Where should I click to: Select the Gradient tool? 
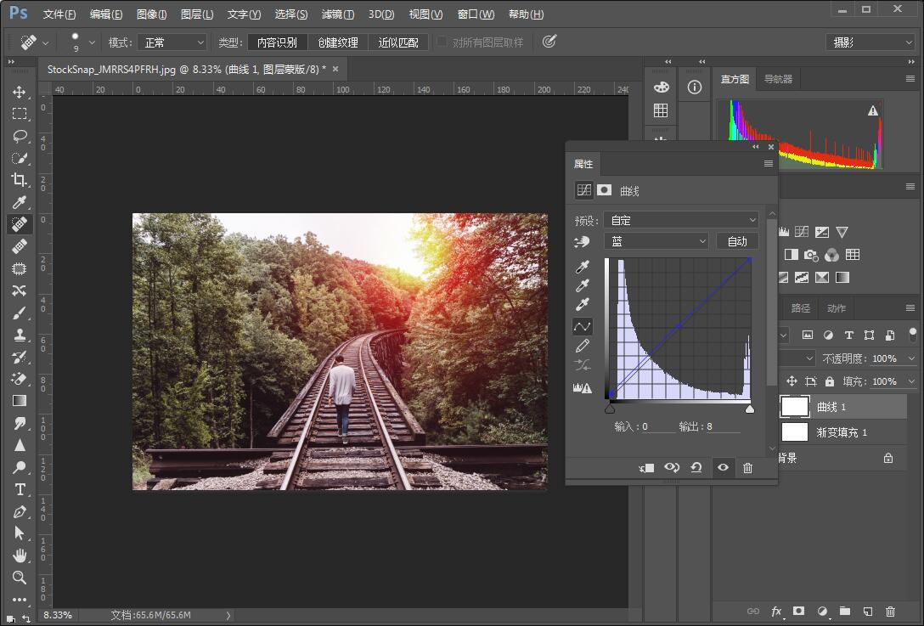coord(20,401)
